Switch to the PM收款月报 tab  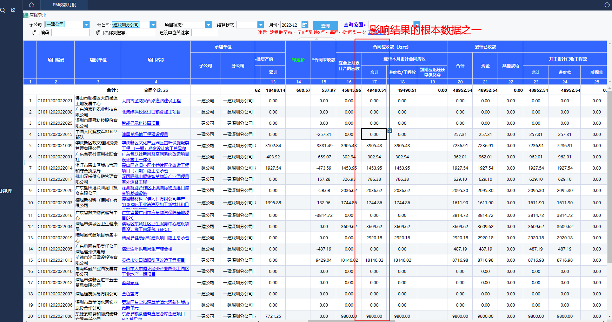click(x=64, y=5)
